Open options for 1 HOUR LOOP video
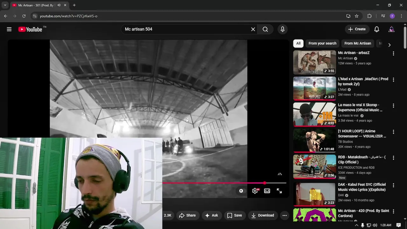The height and width of the screenshot is (229, 407). 393,132
